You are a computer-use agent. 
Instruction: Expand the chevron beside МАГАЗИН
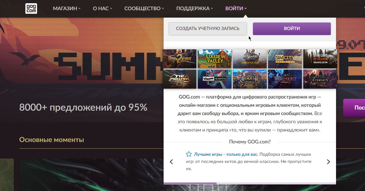coord(79,9)
